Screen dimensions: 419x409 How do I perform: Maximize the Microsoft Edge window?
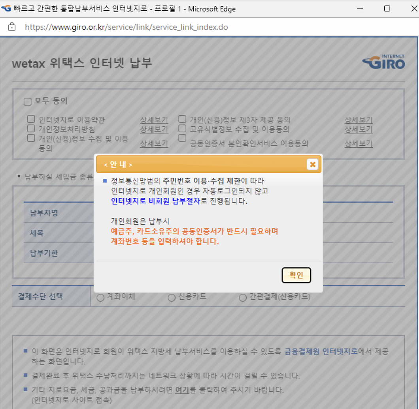387,9
